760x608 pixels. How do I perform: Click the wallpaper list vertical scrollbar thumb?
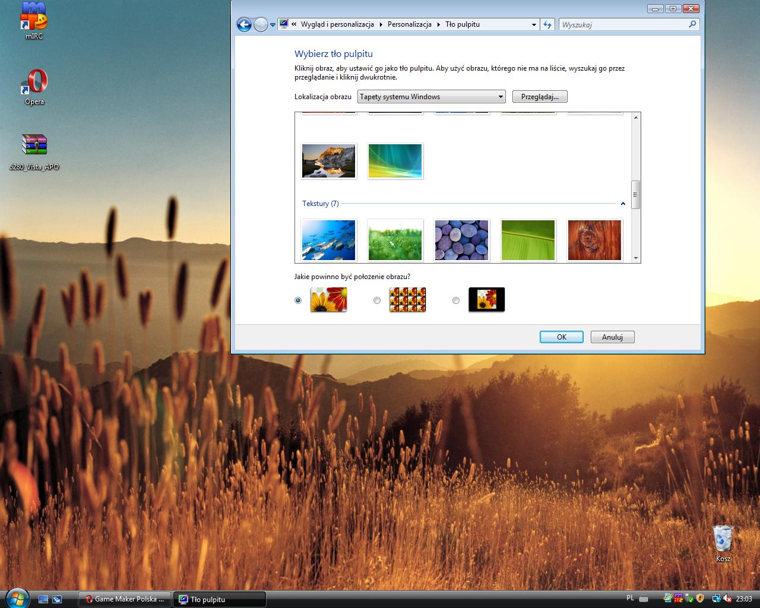[636, 195]
